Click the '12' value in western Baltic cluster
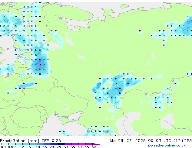The height and width of the screenshot is (148, 192). coord(40,60)
